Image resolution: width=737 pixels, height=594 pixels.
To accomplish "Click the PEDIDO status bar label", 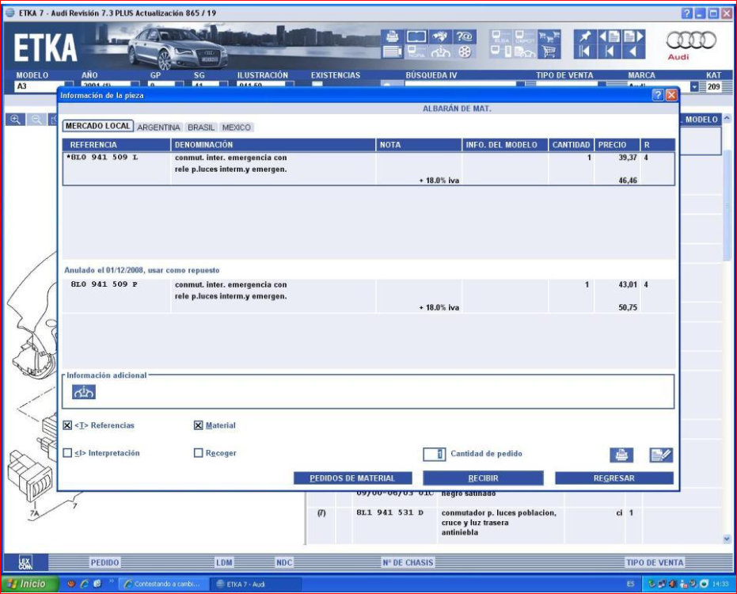I will coord(104,562).
